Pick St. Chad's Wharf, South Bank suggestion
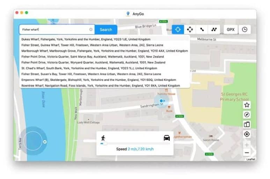This screenshot has height=179, width=270. (x=89, y=68)
